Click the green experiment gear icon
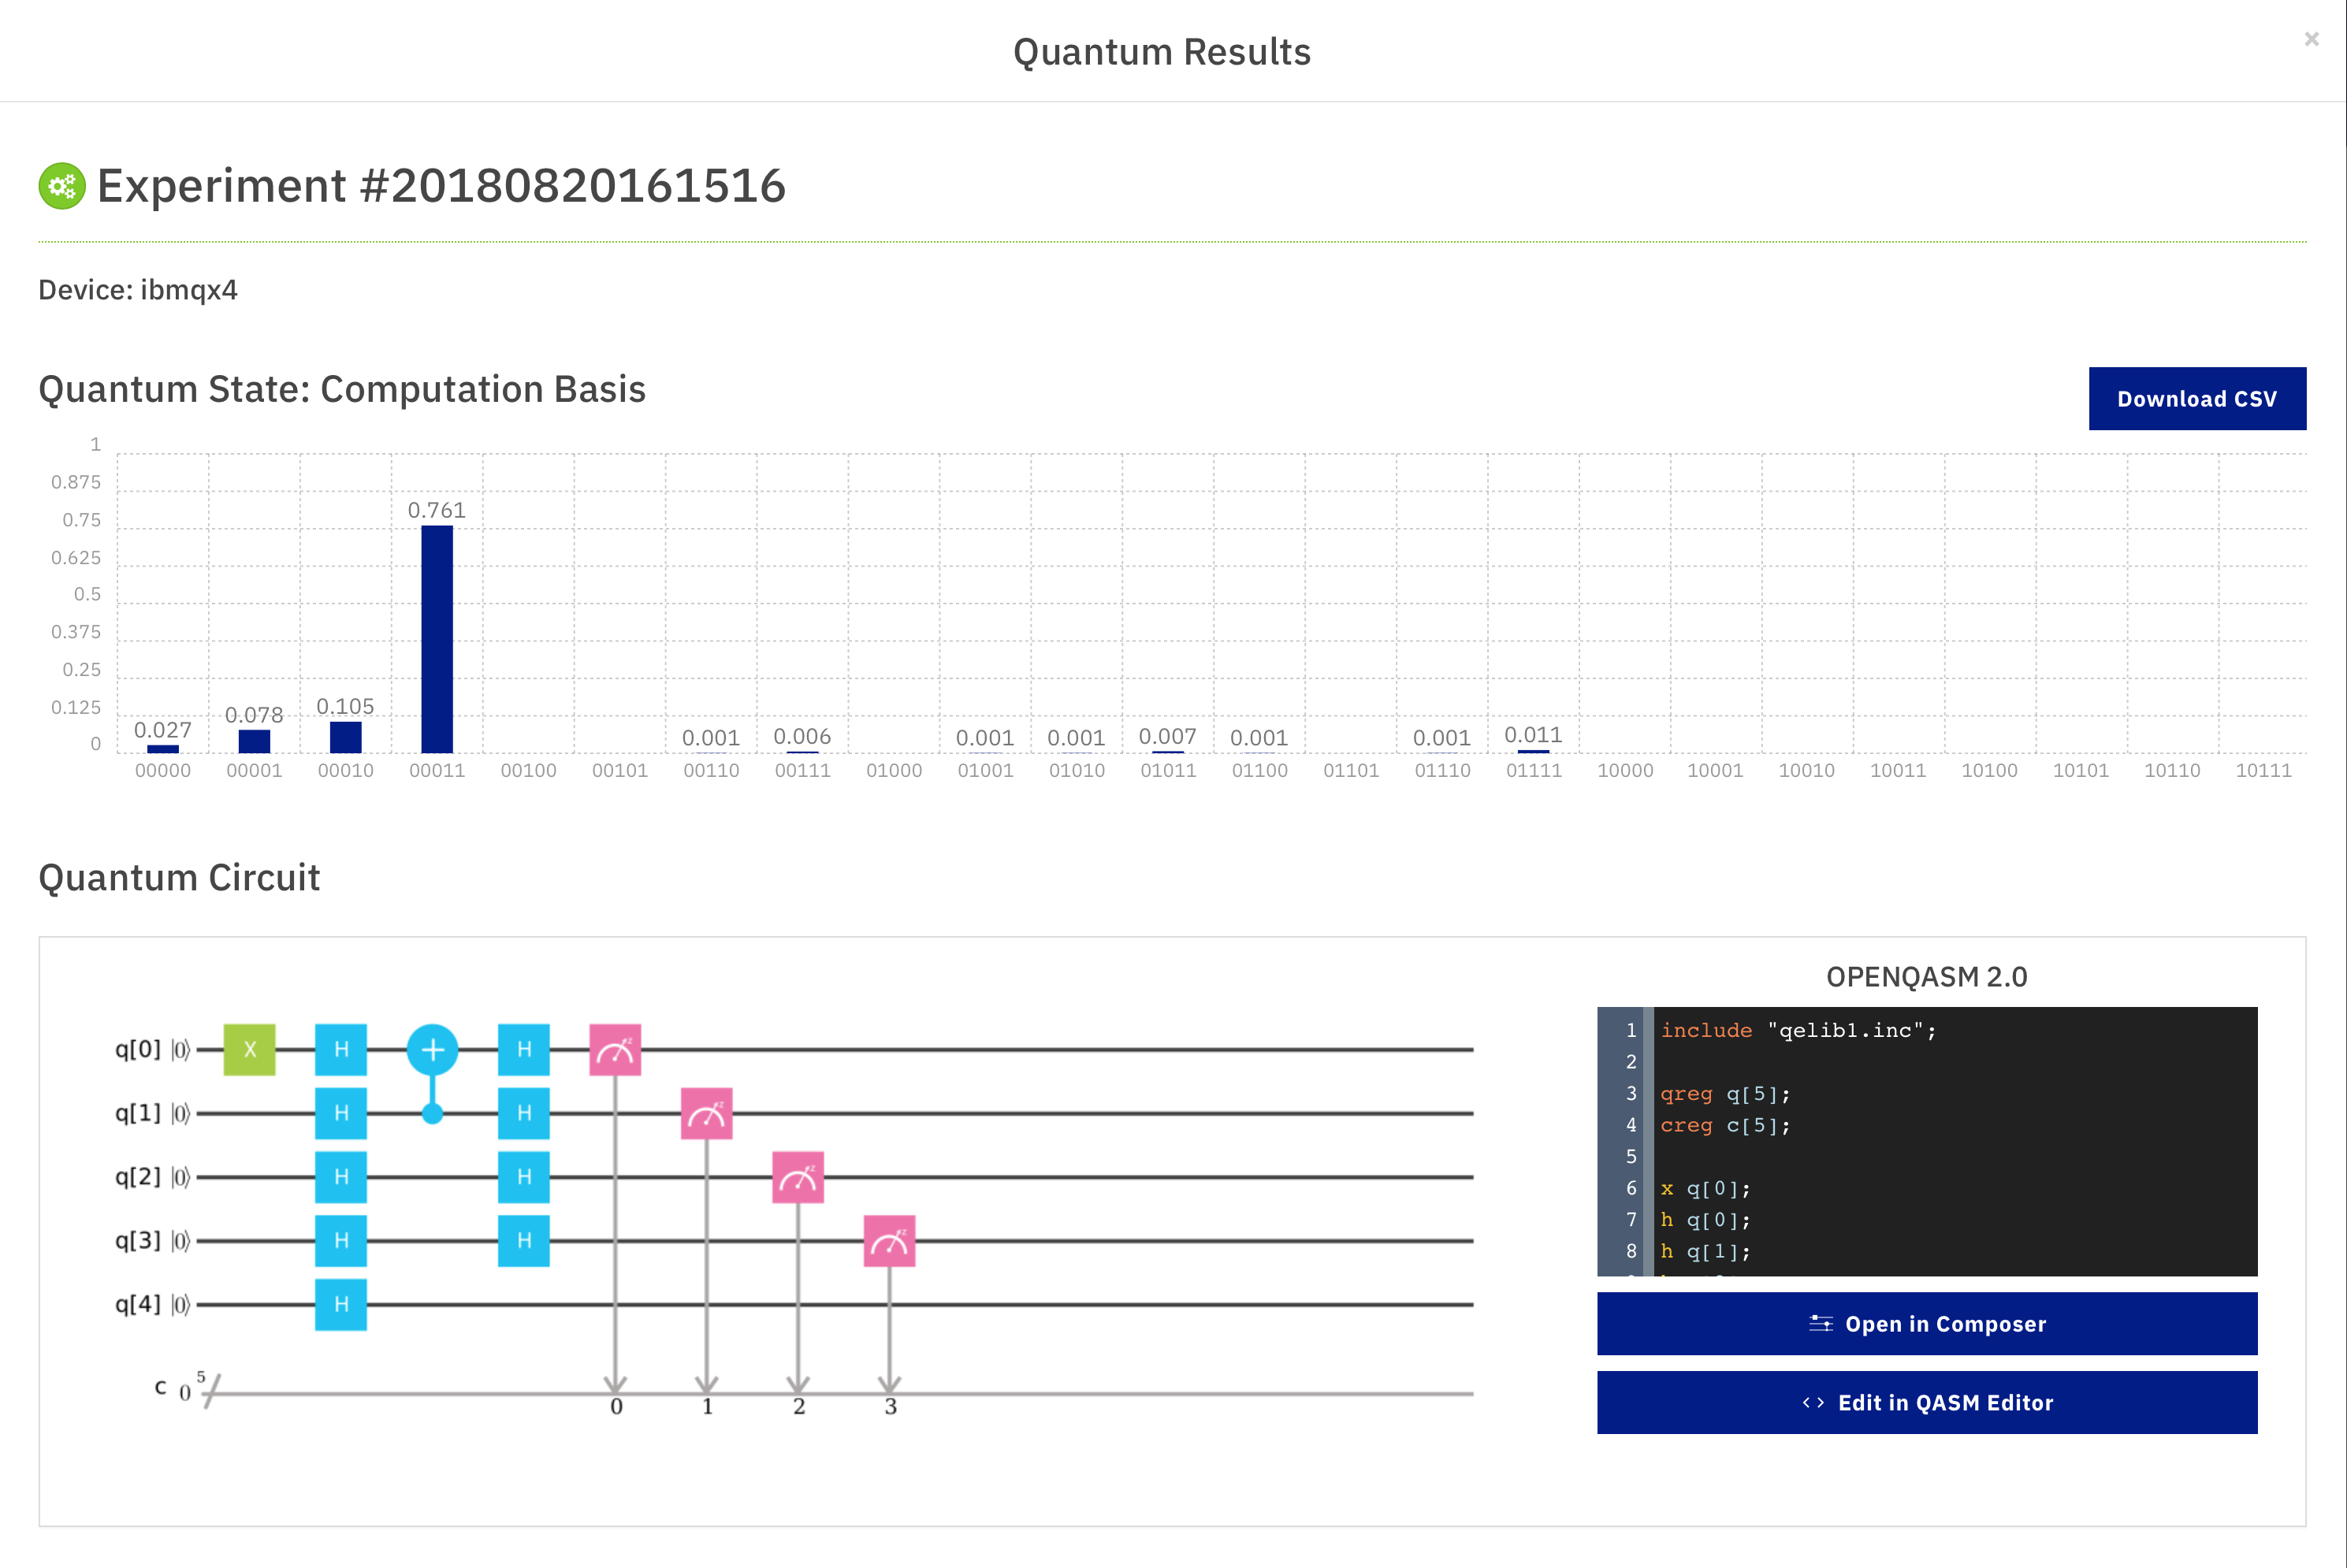 click(x=62, y=185)
